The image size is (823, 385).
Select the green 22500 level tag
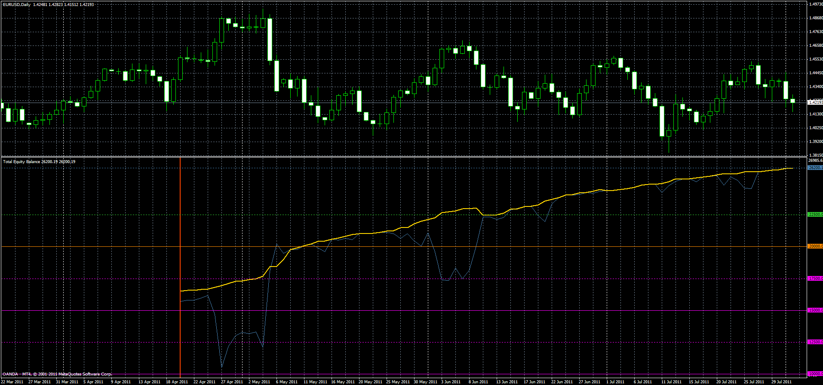click(x=815, y=215)
